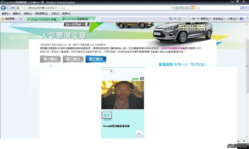This screenshot has width=249, height=149.
Task: Open the squinting man photo thumbnail
Action: point(123,95)
